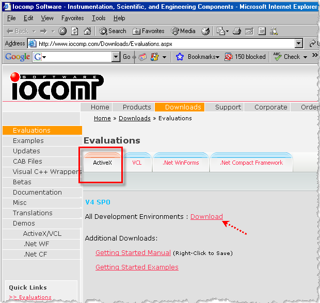
Task: Print the page with Print icon
Action: (x=237, y=31)
